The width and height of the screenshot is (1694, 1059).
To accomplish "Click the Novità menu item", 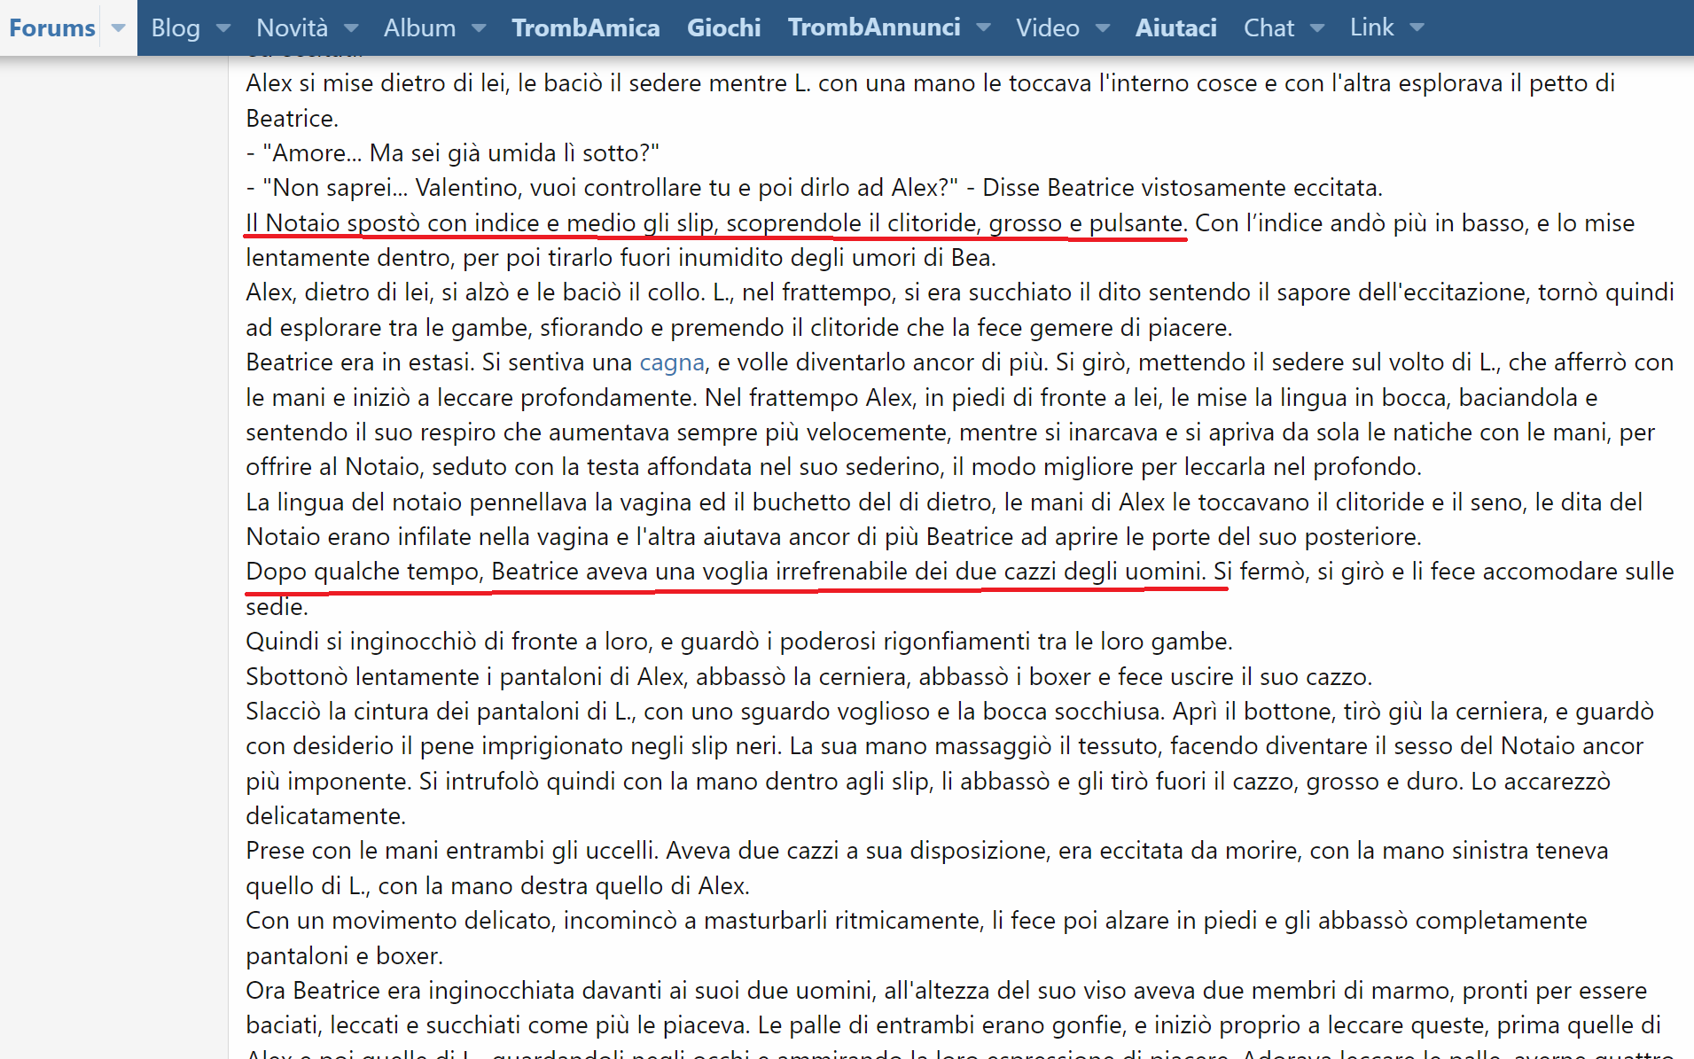I will pos(292,28).
